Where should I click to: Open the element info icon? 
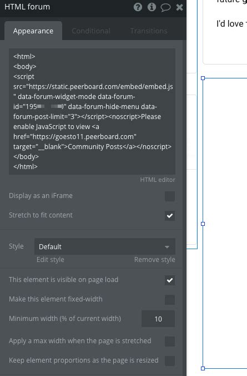point(152,7)
